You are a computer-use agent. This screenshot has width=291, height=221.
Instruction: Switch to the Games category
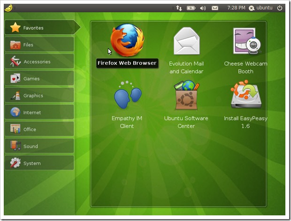(x=39, y=78)
